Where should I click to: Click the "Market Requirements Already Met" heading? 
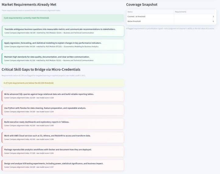[29, 5]
